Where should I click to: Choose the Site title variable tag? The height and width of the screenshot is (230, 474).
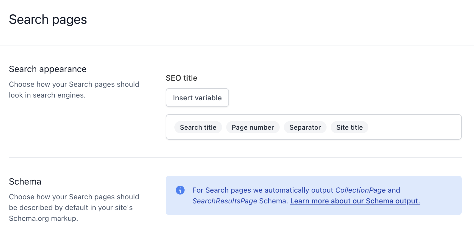[349, 127]
